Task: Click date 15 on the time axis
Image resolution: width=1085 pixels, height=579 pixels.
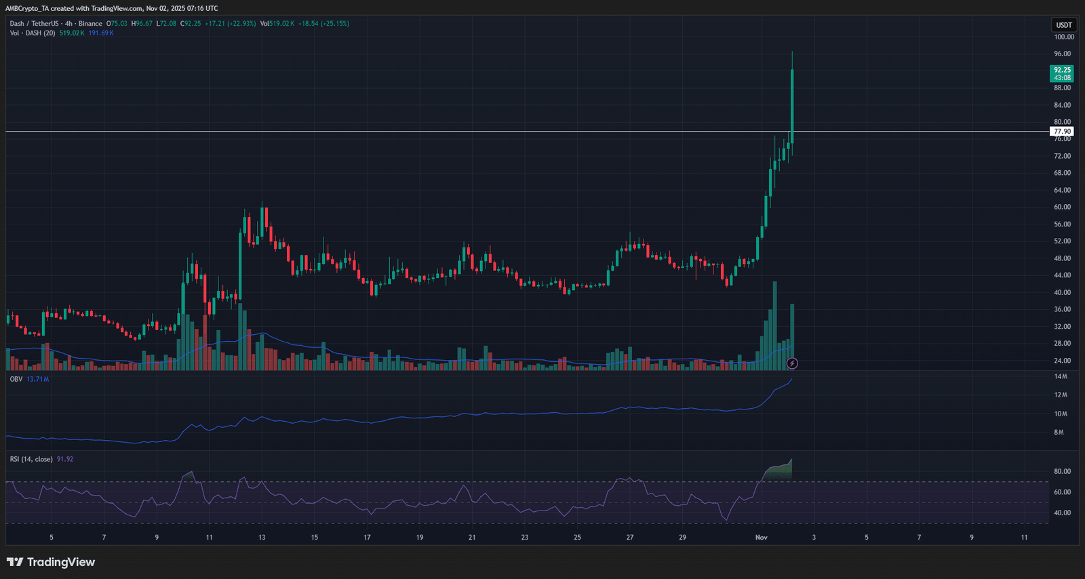Action: pyautogui.click(x=315, y=538)
